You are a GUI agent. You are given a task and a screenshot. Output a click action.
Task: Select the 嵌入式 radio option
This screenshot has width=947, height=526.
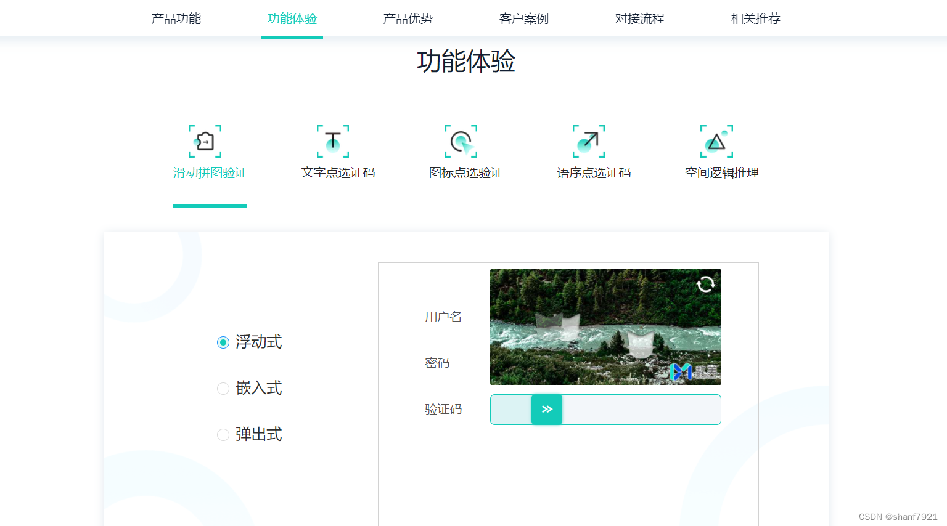223,389
